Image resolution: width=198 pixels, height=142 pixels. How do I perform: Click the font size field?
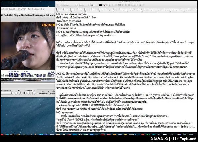click(x=92, y=5)
